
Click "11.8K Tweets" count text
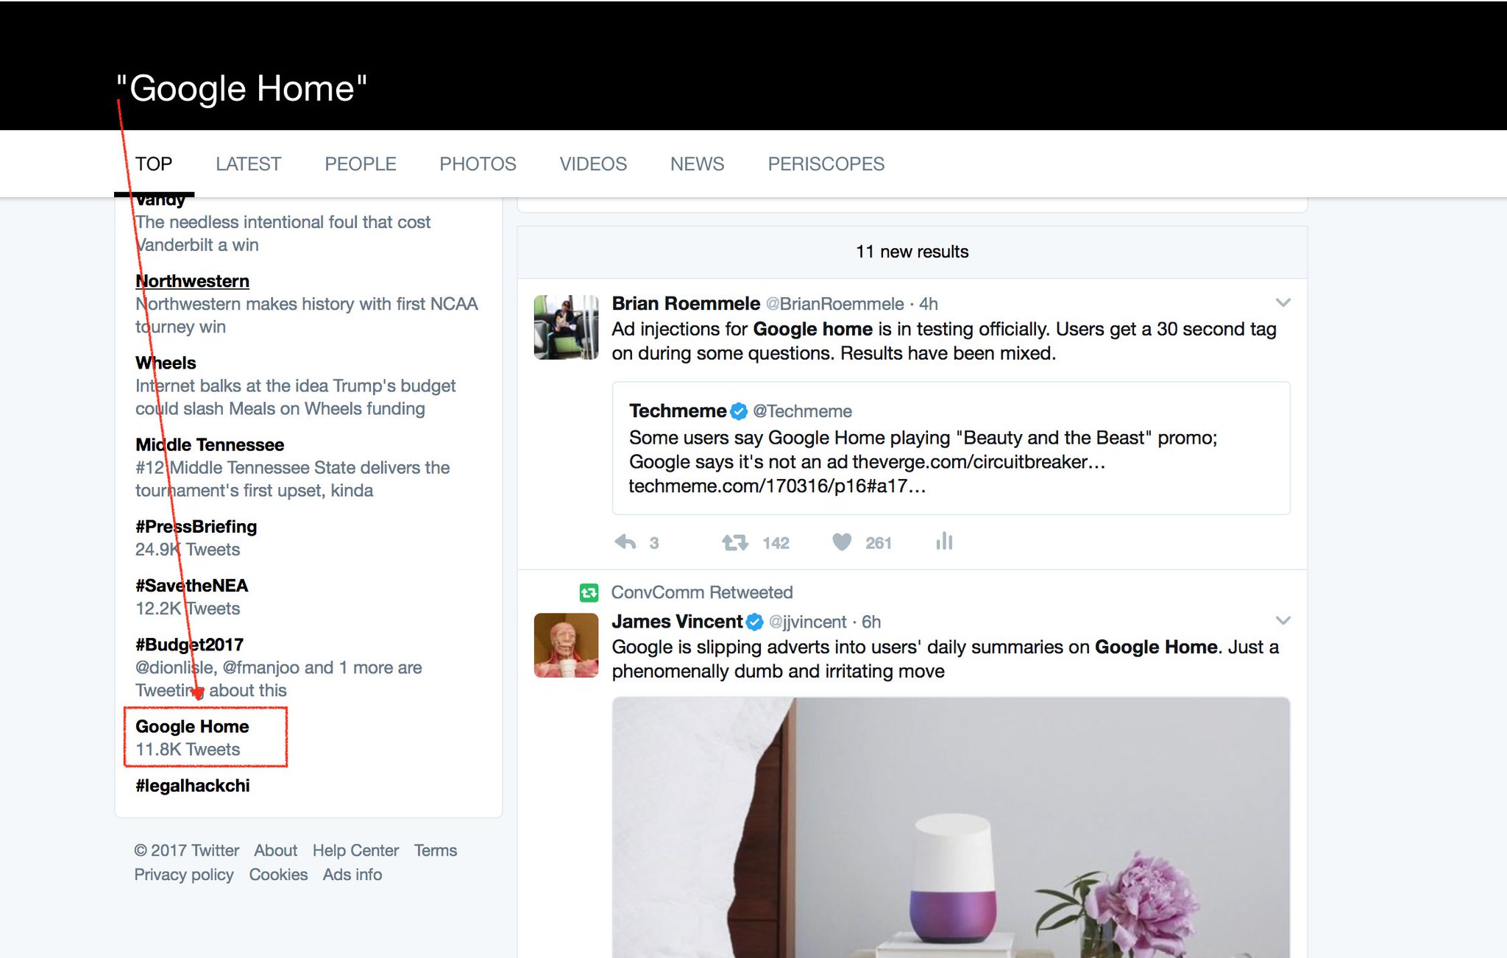pos(188,749)
